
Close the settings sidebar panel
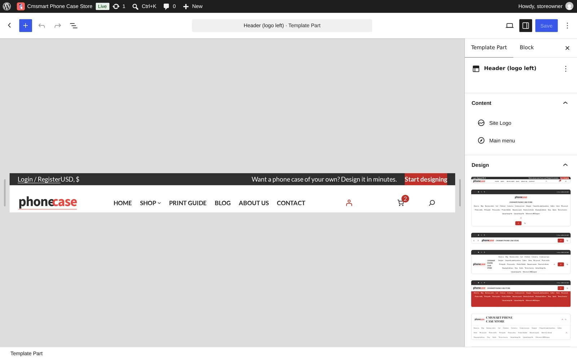point(567,48)
